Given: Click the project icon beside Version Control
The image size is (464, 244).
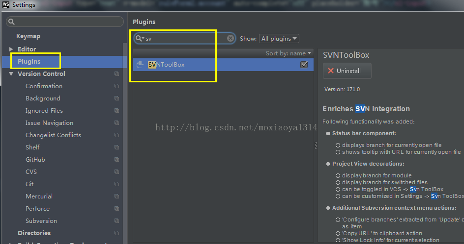Looking at the screenshot, I should pyautogui.click(x=116, y=74).
